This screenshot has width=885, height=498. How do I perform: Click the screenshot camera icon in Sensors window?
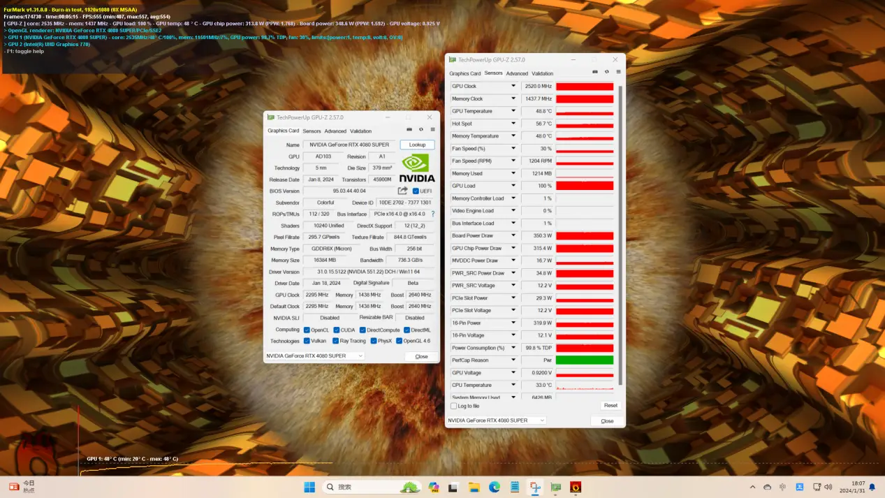pos(595,72)
